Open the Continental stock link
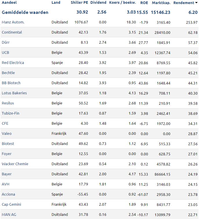This screenshot has width=199, height=219. tap(12, 32)
